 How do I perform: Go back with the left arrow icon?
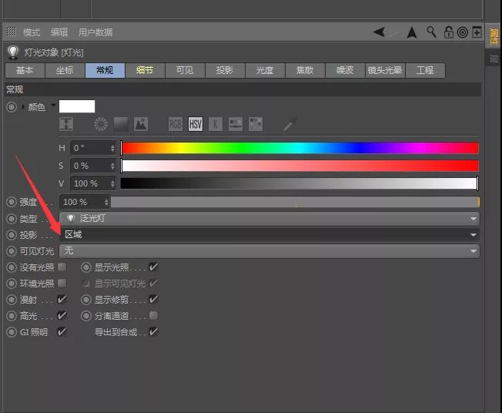tap(380, 32)
